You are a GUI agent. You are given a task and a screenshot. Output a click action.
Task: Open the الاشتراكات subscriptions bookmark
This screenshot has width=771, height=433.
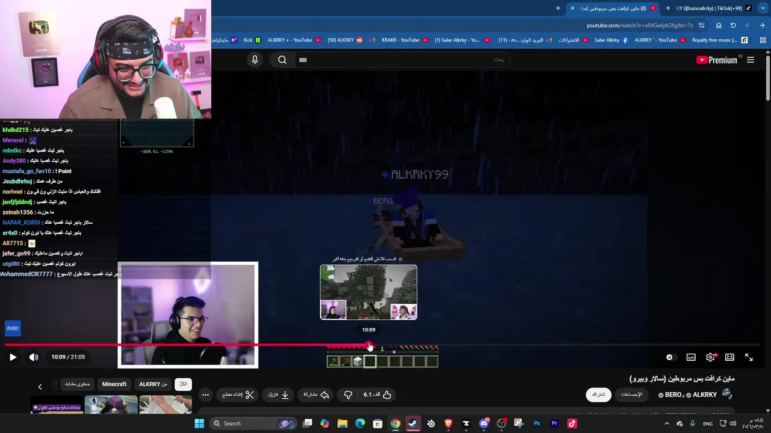point(573,40)
